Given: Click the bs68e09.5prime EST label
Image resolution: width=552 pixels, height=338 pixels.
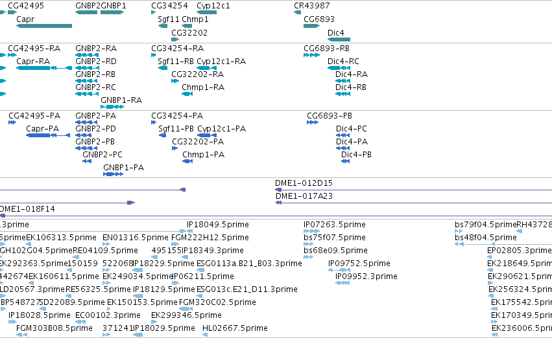Looking at the screenshot, I should point(335,251).
